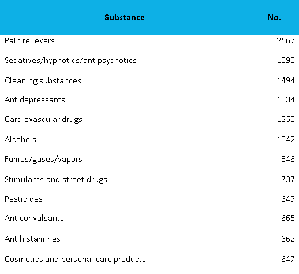Click the Substance column header

point(125,17)
